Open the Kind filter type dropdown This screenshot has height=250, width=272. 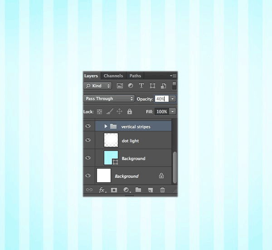[97, 86]
